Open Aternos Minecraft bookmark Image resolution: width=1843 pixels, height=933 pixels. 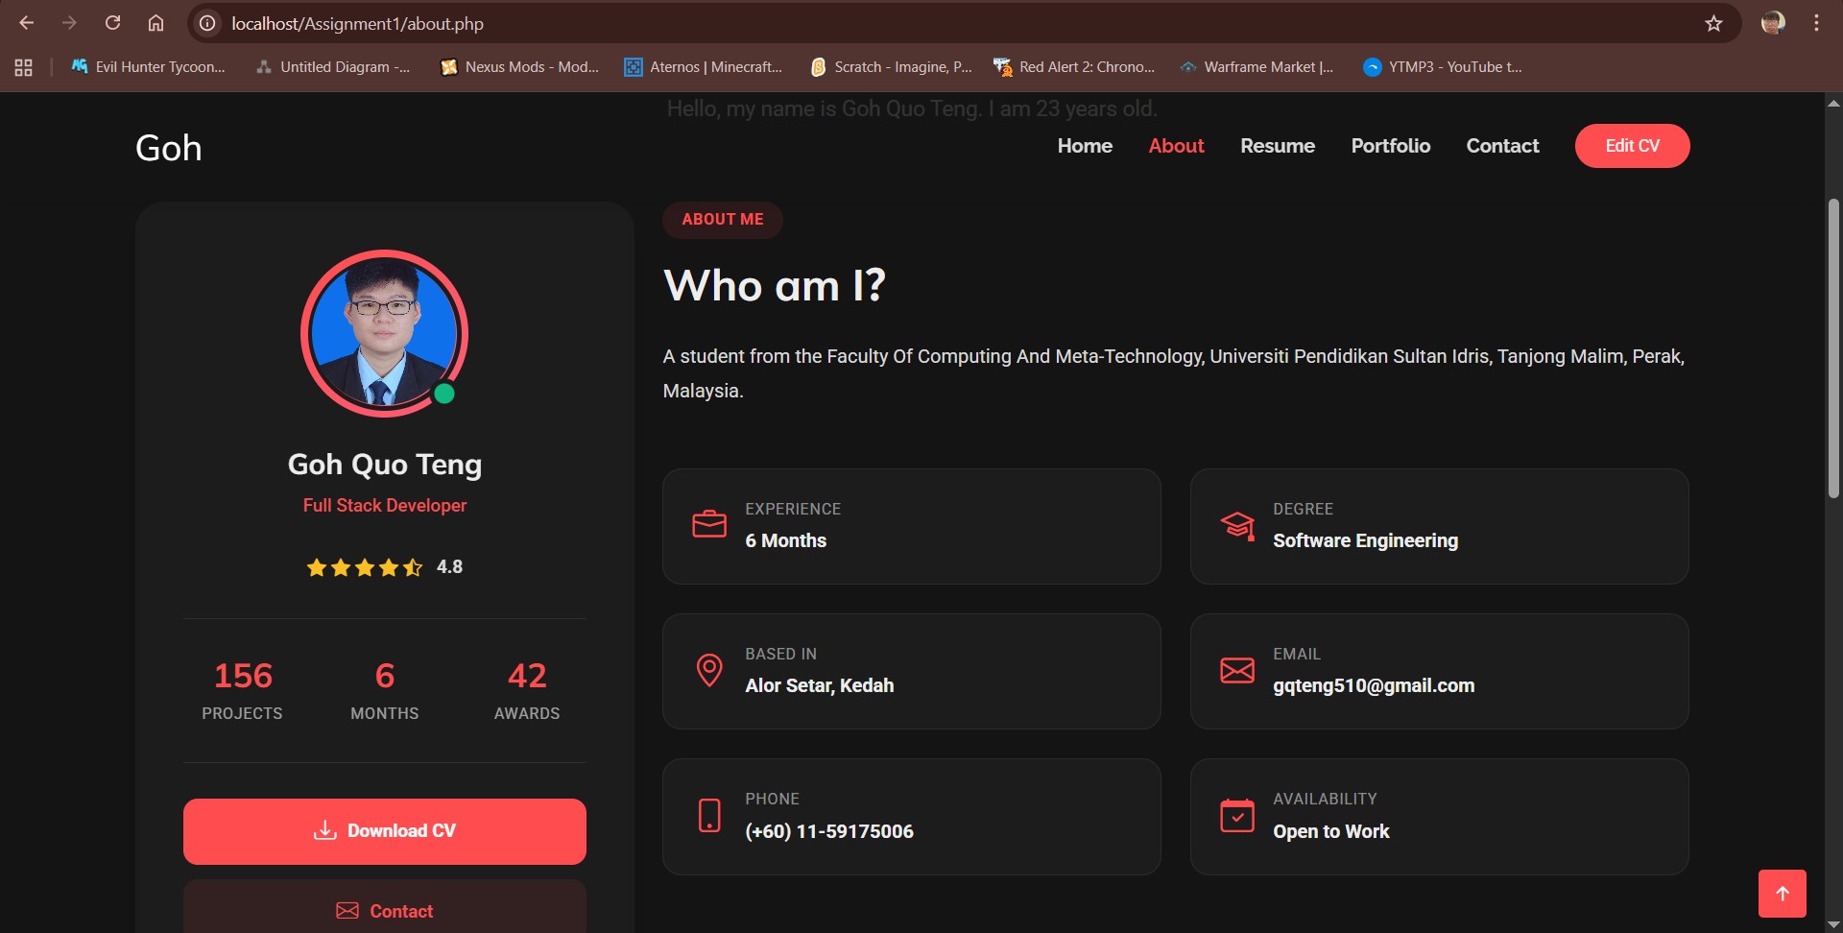click(x=704, y=67)
